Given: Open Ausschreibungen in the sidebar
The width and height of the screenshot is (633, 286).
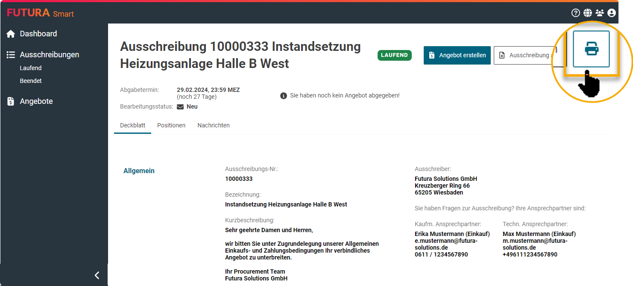Looking at the screenshot, I should [49, 55].
